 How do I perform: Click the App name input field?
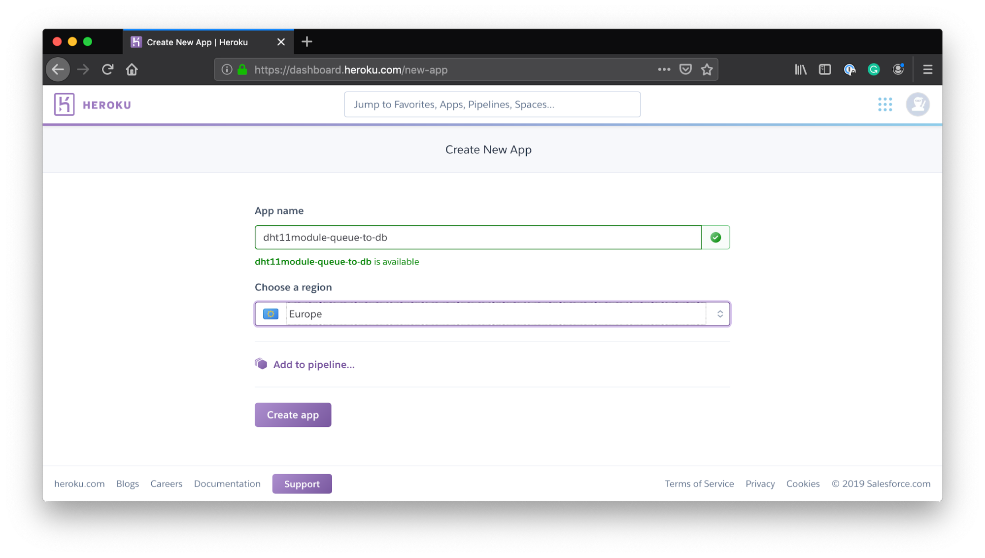coord(477,238)
